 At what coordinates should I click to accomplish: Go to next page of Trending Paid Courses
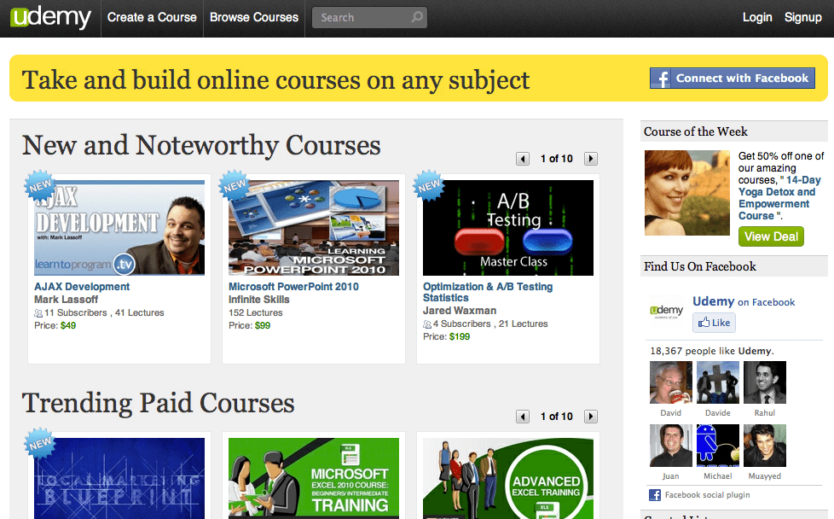pos(591,417)
